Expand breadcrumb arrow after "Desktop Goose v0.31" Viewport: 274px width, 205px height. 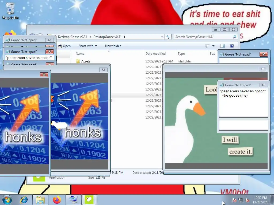pyautogui.click(x=90, y=37)
